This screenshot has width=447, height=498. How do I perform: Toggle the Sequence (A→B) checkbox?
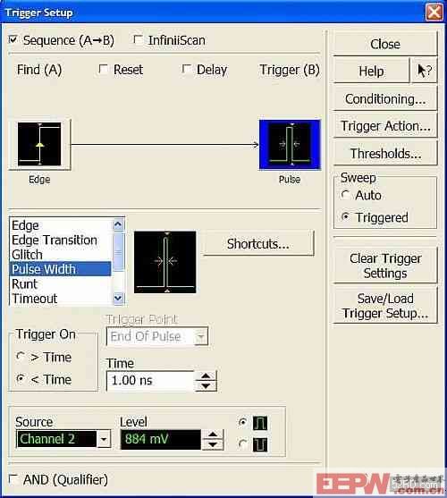click(13, 39)
